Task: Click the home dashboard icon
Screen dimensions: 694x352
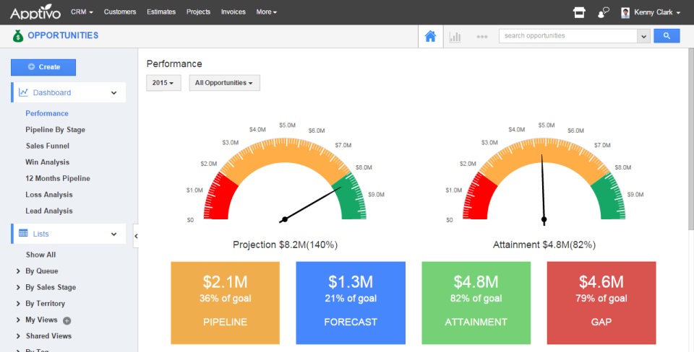Action: point(430,36)
